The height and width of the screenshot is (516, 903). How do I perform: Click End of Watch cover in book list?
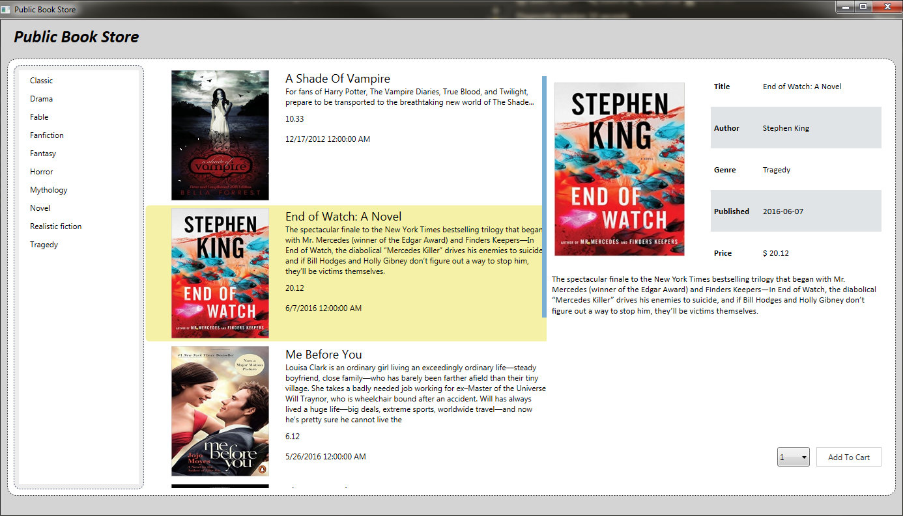(x=220, y=273)
